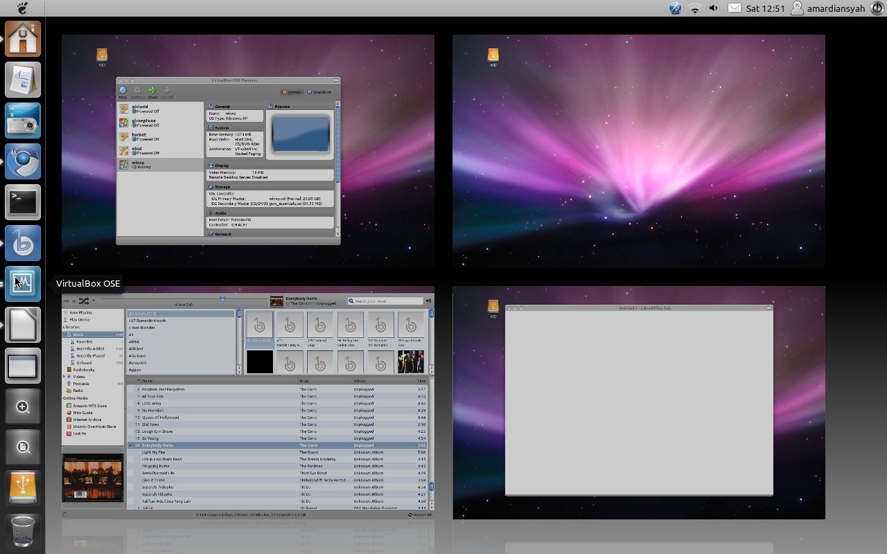
Task: Click the winxp preview thumbnail in VirtualBox
Action: tap(301, 134)
